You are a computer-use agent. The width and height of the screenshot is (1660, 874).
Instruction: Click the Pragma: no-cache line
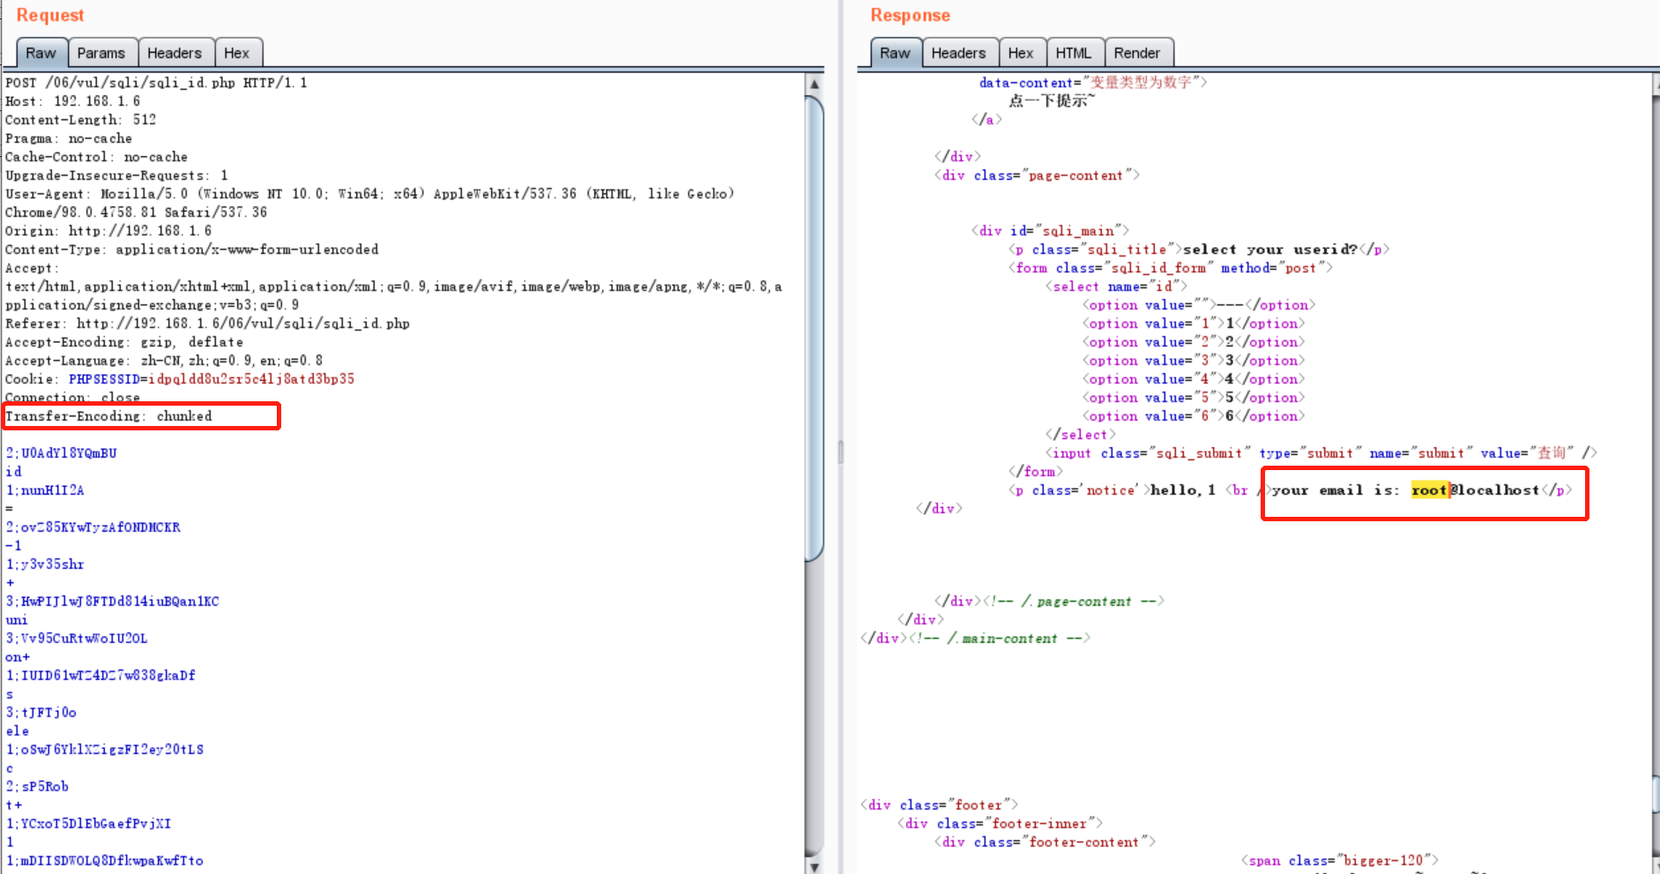pos(69,138)
